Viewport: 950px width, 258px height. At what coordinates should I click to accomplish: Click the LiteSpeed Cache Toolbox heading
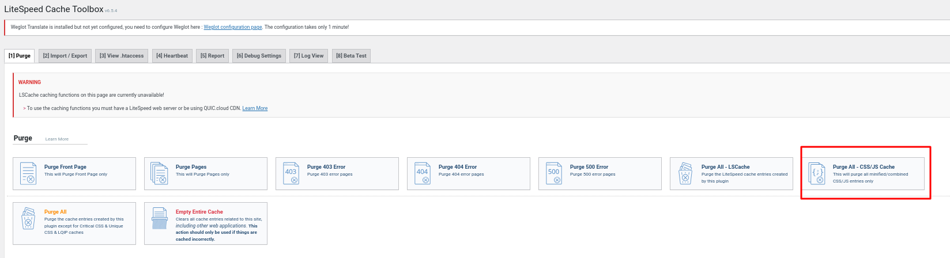tap(54, 9)
